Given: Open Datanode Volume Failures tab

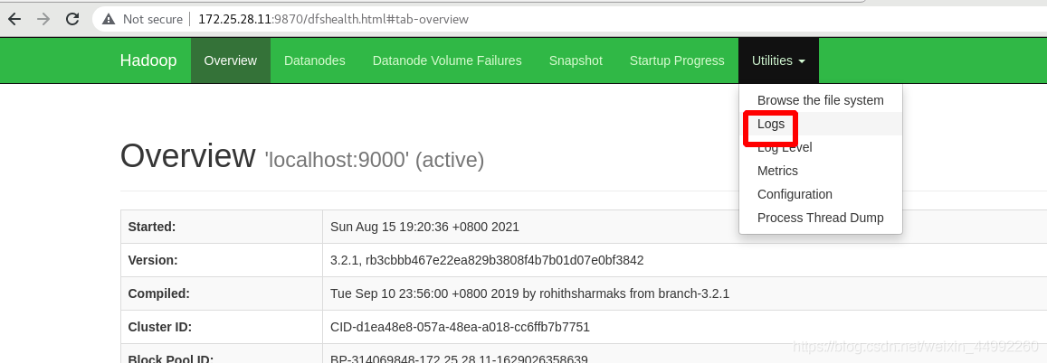Looking at the screenshot, I should [x=447, y=60].
